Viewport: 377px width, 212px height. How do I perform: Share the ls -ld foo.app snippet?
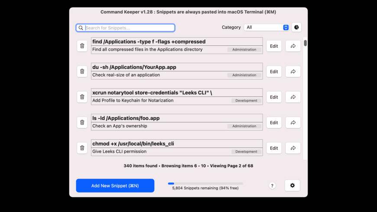tap(293, 122)
